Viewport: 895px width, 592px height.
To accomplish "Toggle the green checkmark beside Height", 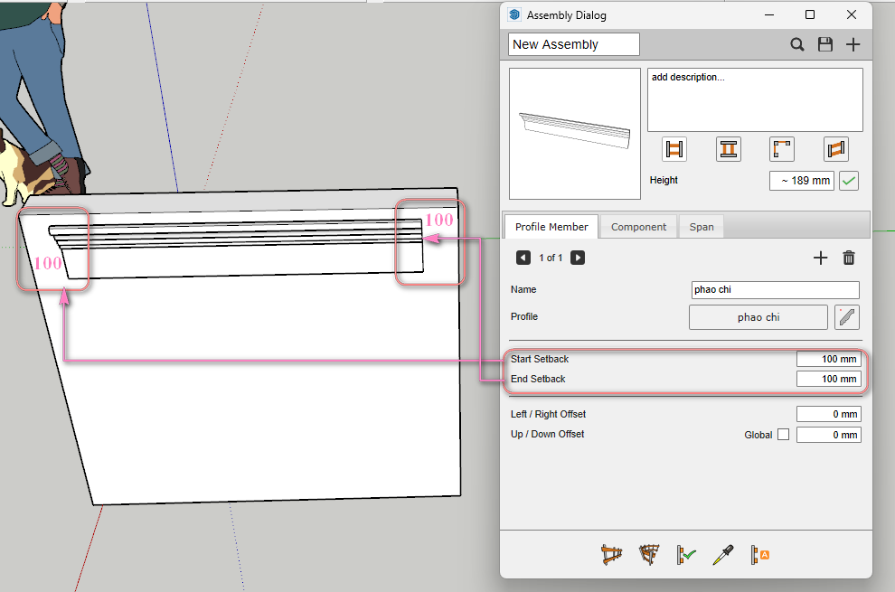I will tap(849, 181).
